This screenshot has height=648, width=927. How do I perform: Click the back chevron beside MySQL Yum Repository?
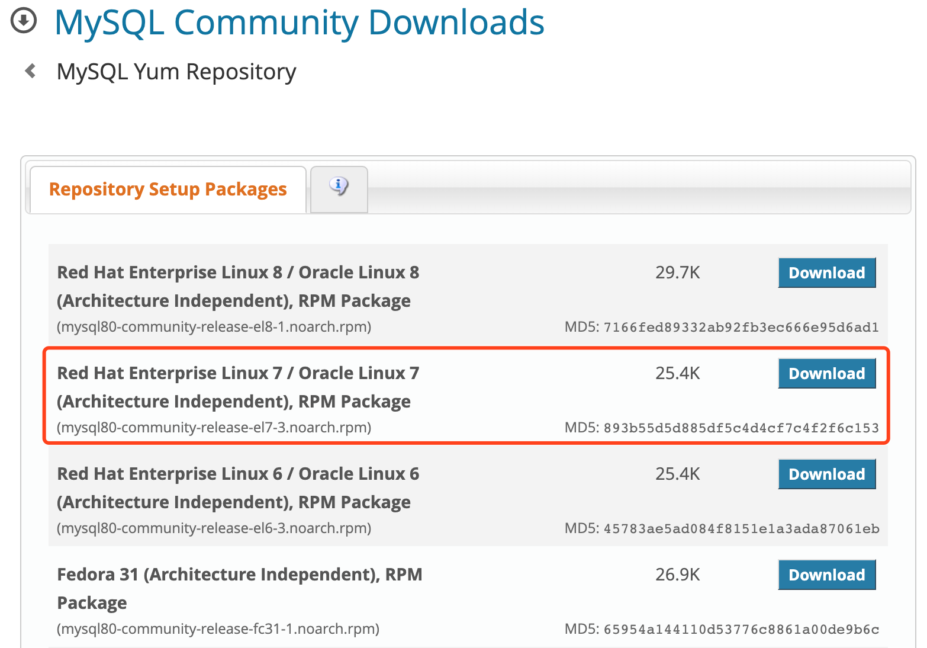tap(31, 71)
